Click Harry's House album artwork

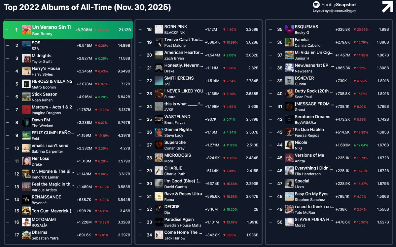(x=26, y=71)
